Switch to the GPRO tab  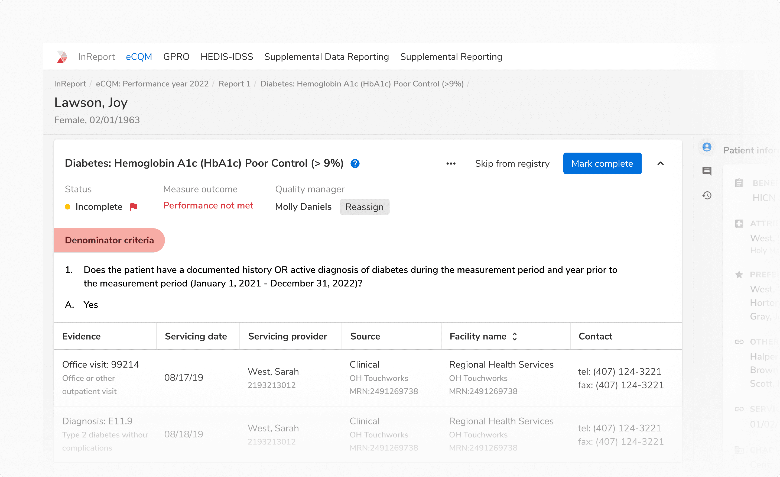(x=176, y=57)
